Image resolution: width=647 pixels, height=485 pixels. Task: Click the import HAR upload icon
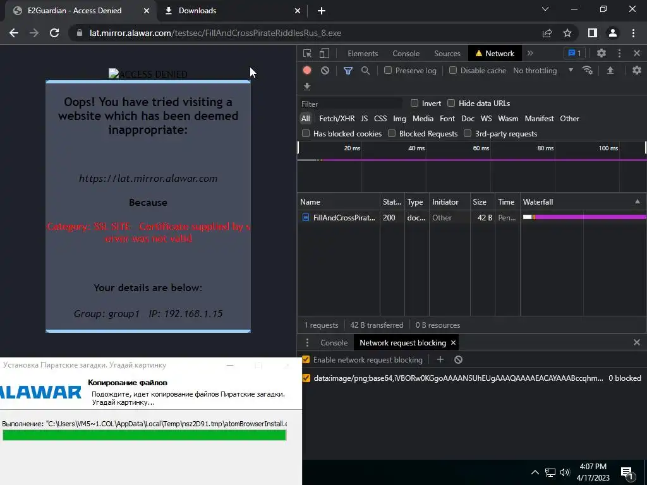pyautogui.click(x=610, y=71)
